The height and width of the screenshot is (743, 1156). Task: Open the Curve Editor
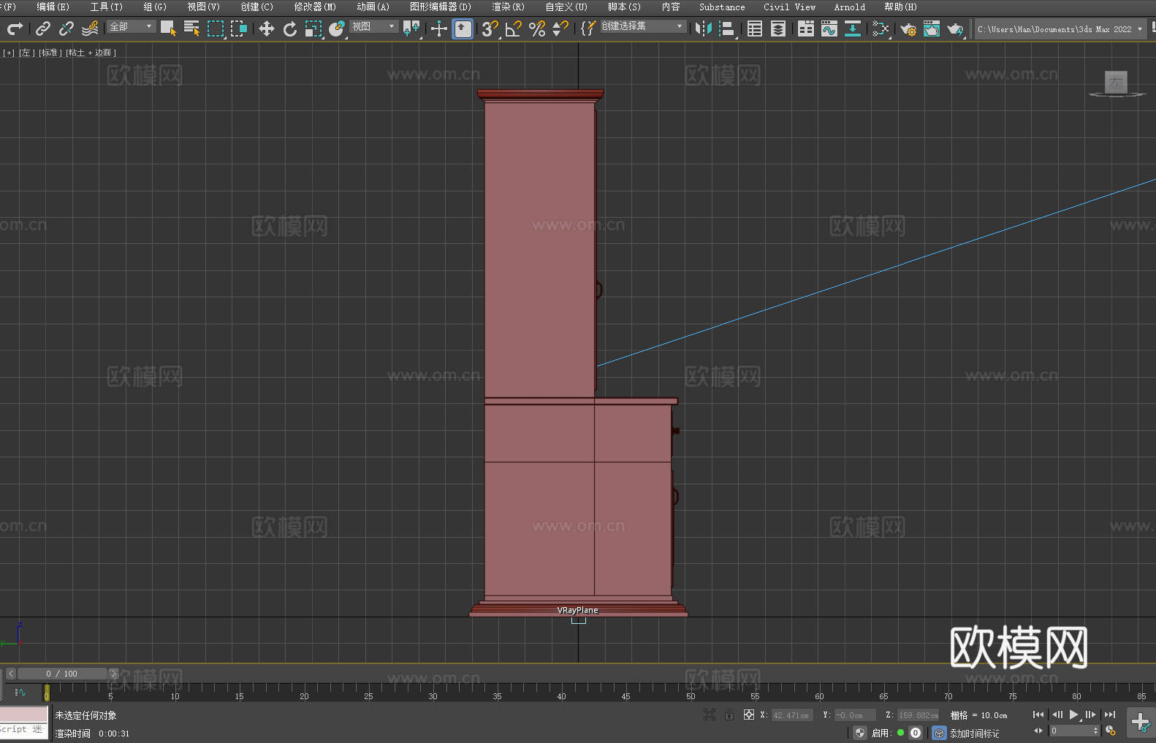pyautogui.click(x=829, y=28)
